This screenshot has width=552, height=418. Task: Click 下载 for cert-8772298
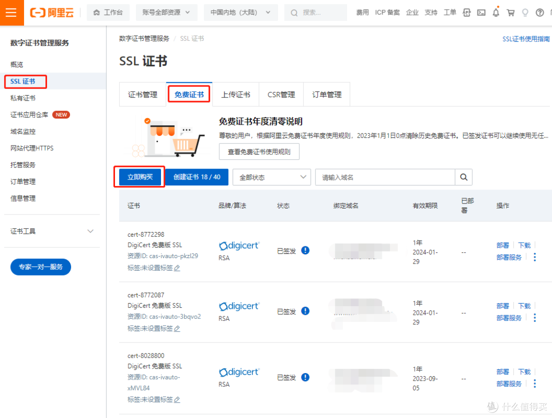click(x=524, y=245)
